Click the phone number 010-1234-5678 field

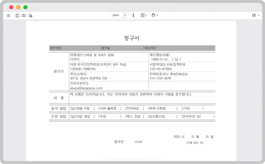point(160,78)
